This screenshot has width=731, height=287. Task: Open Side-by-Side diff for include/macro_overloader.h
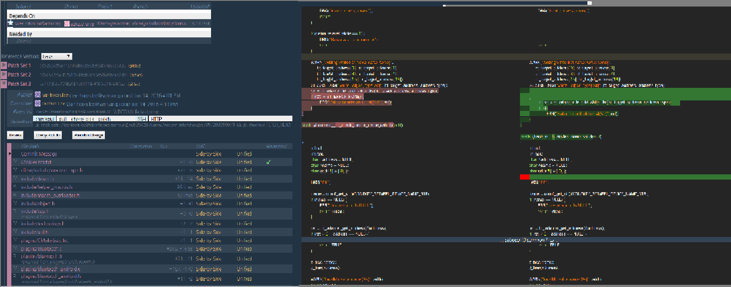coord(208,195)
